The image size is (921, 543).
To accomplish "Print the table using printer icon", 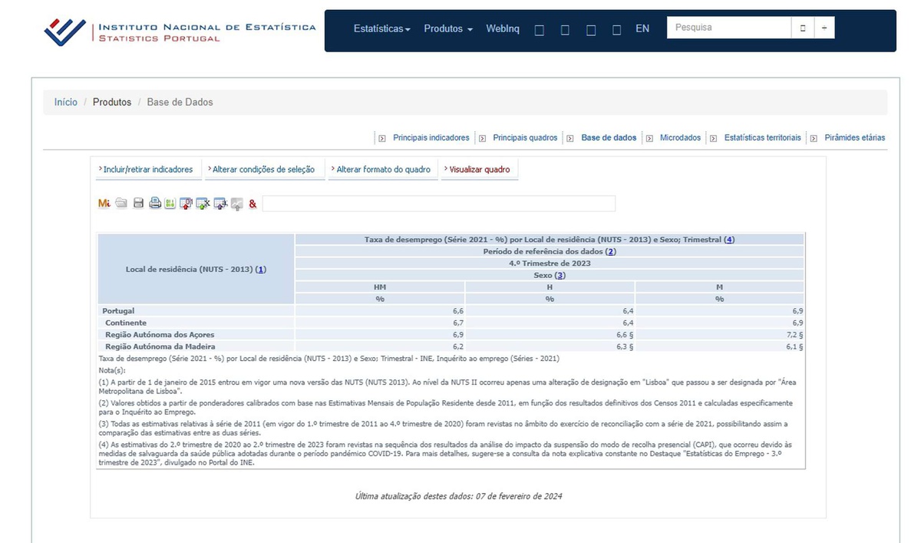I will tap(155, 204).
